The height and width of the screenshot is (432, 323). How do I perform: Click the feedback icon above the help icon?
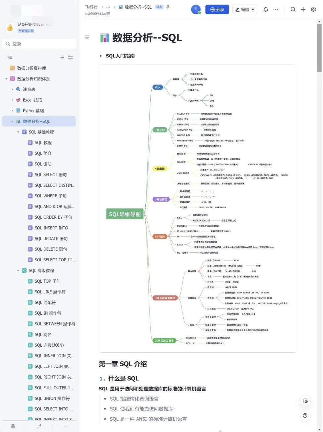coord(305,401)
